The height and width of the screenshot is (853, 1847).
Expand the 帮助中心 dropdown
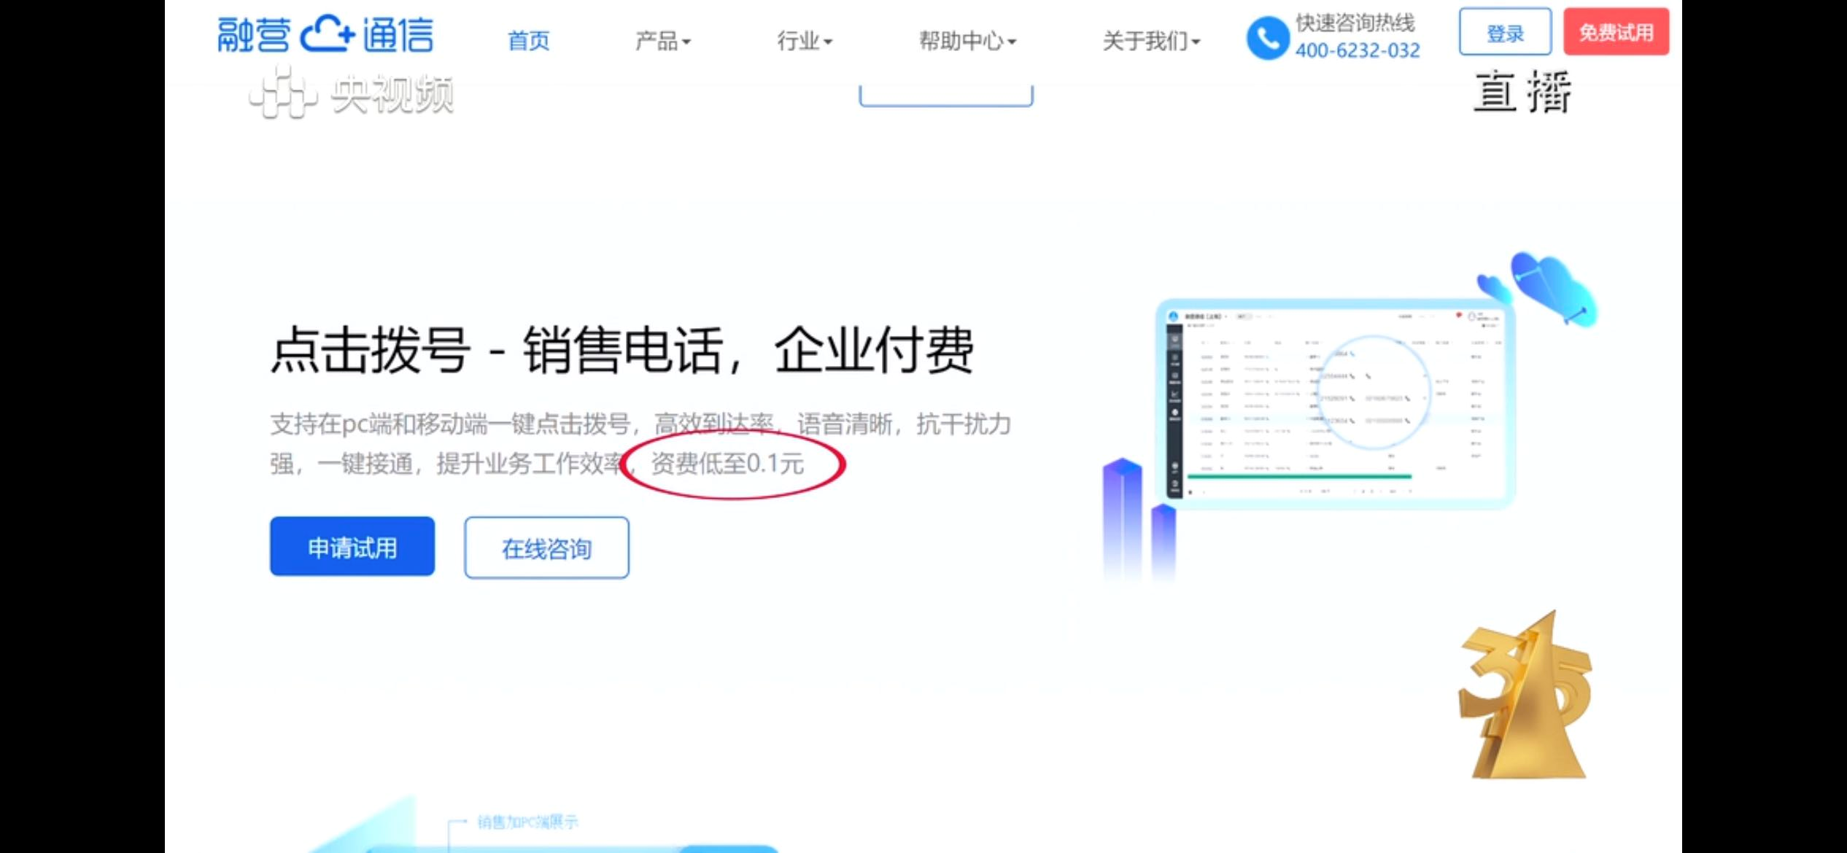[x=967, y=41]
